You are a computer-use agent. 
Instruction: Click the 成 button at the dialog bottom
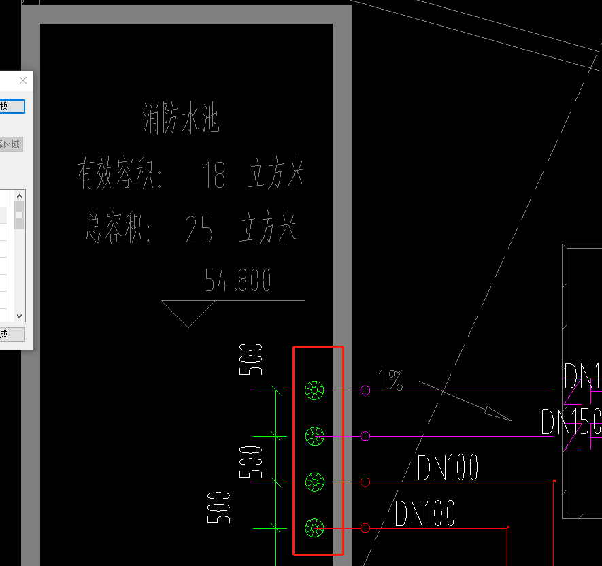(12, 334)
